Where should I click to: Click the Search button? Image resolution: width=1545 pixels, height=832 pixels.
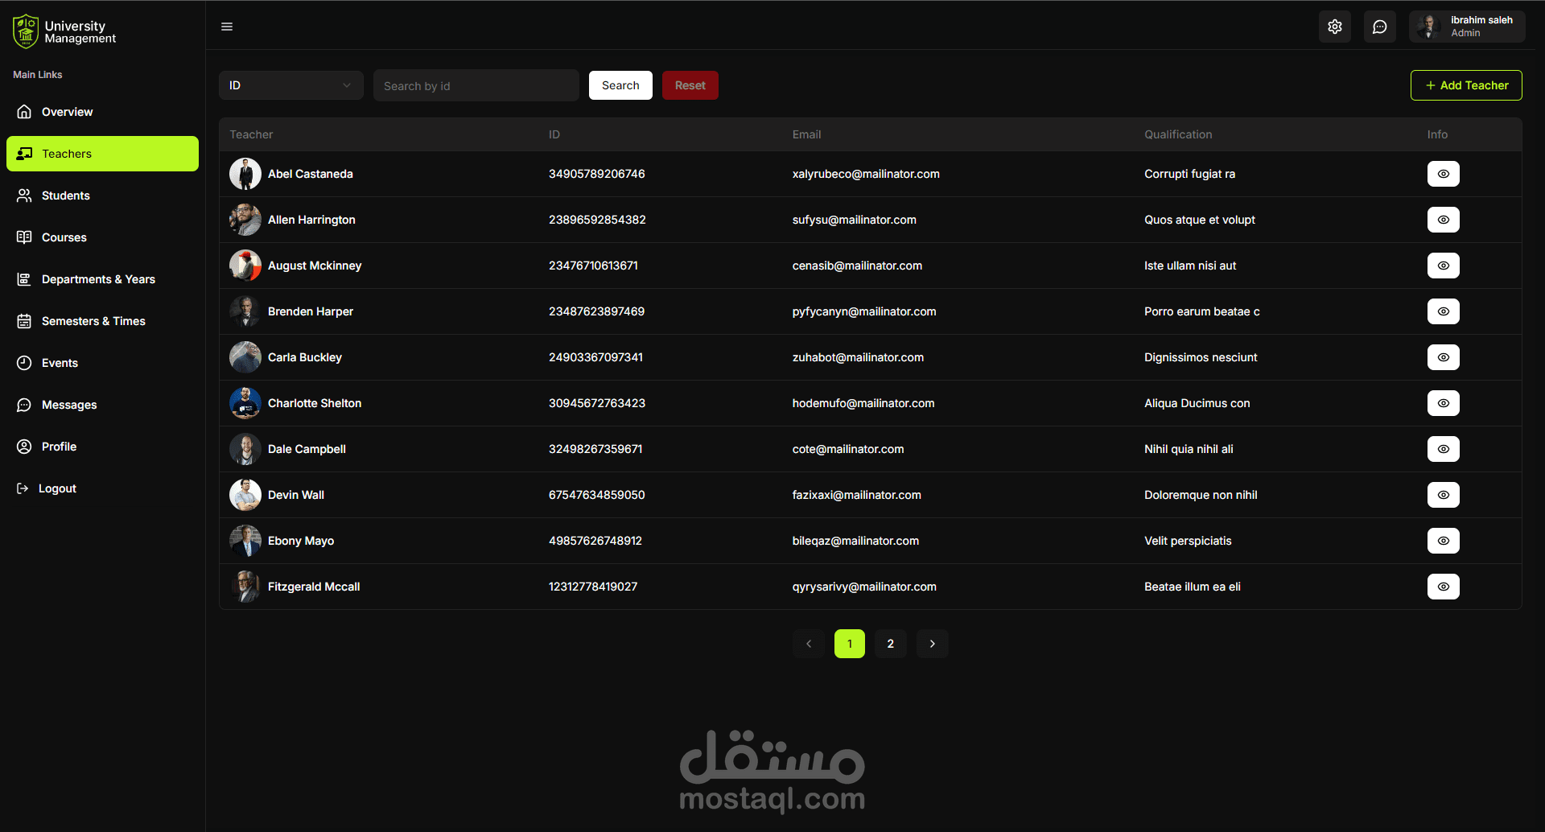point(620,85)
